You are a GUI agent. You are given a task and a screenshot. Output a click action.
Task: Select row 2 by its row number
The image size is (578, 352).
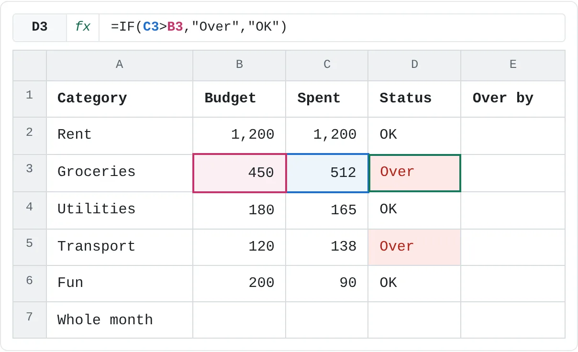[x=30, y=135]
